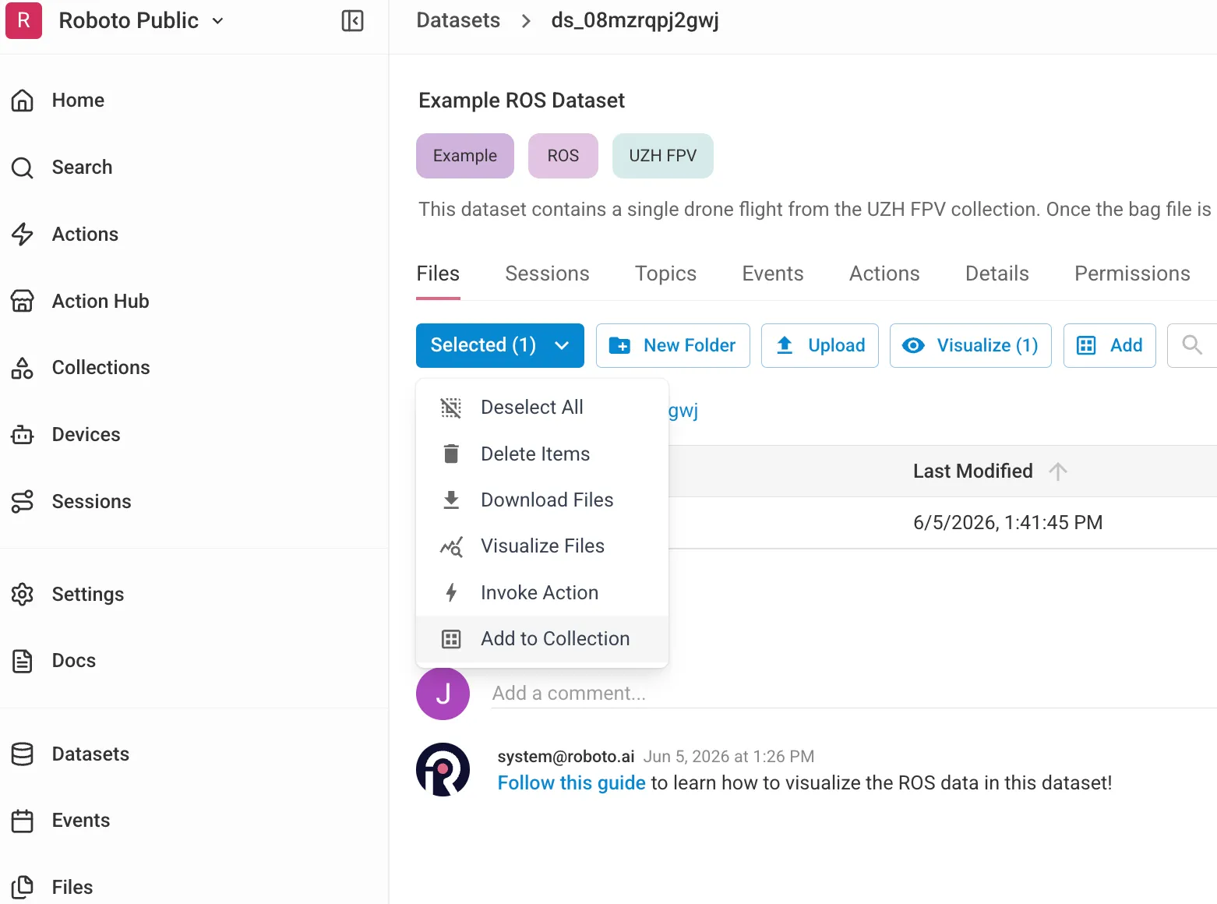Switch to the dataset Actions tab
Image resolution: width=1217 pixels, height=904 pixels.
point(884,274)
